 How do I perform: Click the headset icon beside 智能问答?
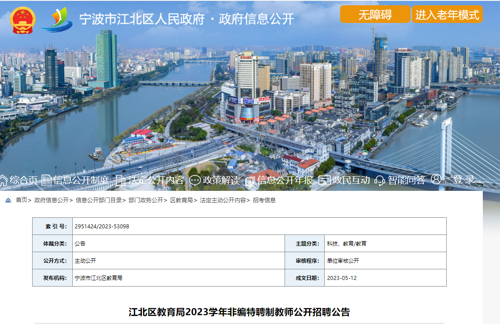click(x=379, y=181)
